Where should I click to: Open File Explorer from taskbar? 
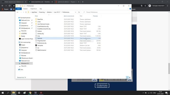point(14,93)
